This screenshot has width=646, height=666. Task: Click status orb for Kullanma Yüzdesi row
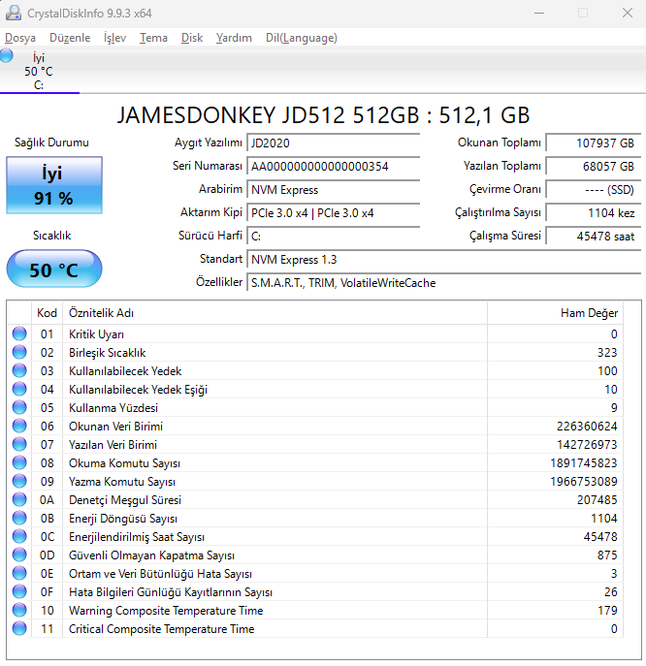19,407
